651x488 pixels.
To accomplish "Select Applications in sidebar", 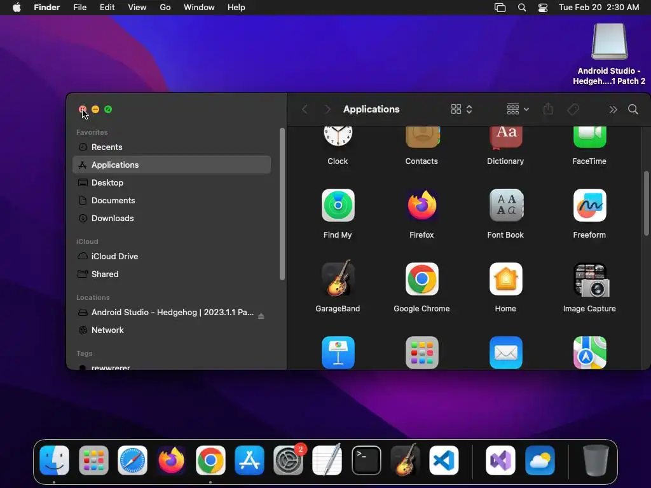I will point(172,165).
